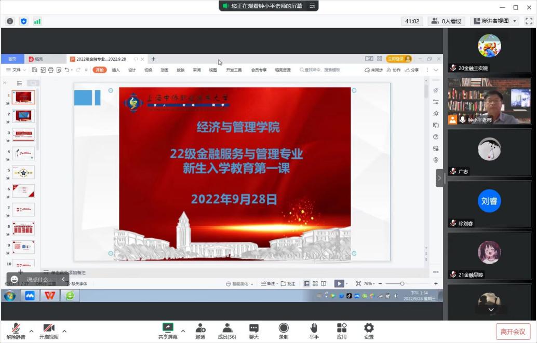Open the Apps (应用) icon
537x343 pixels.
coord(342,331)
